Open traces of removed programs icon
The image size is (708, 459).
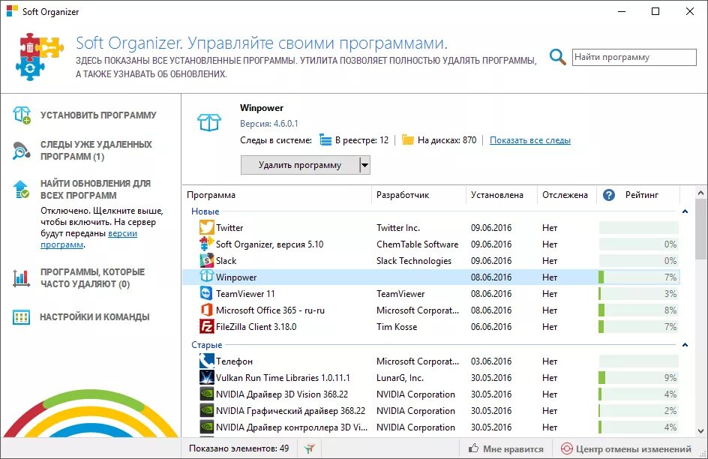click(21, 150)
